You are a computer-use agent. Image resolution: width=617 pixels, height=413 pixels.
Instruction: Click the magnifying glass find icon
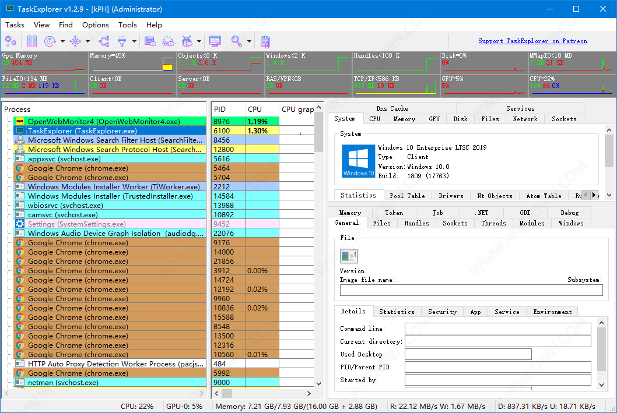click(x=237, y=41)
